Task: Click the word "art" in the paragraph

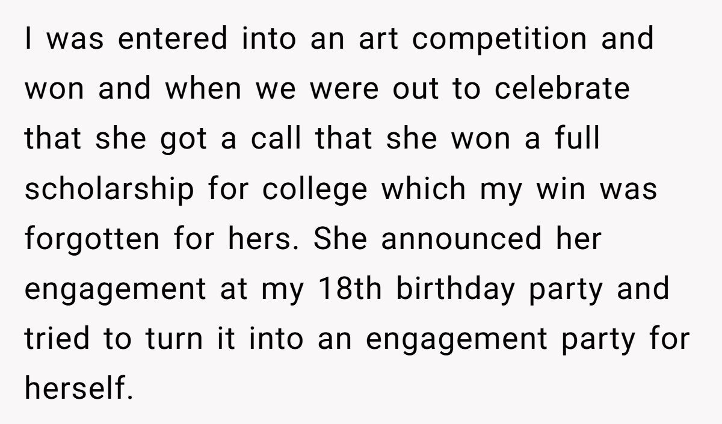Action: pos(380,40)
